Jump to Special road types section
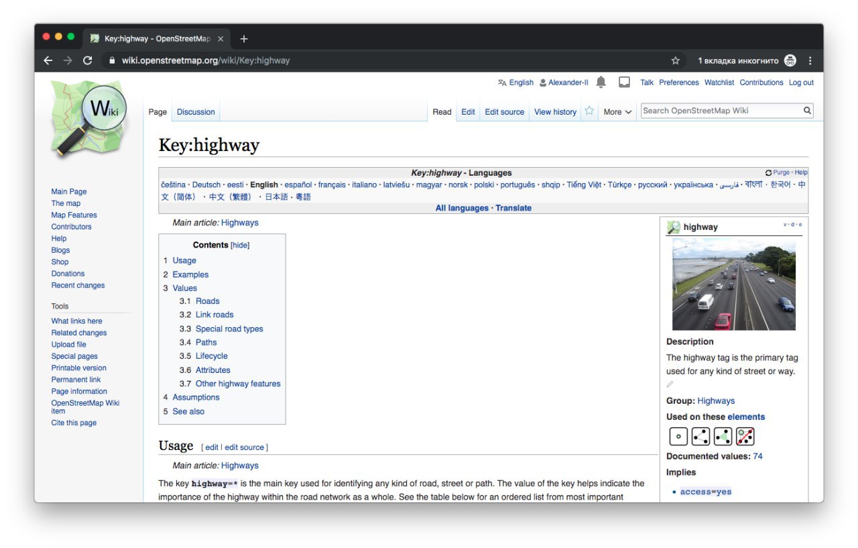The width and height of the screenshot is (858, 548). click(229, 329)
